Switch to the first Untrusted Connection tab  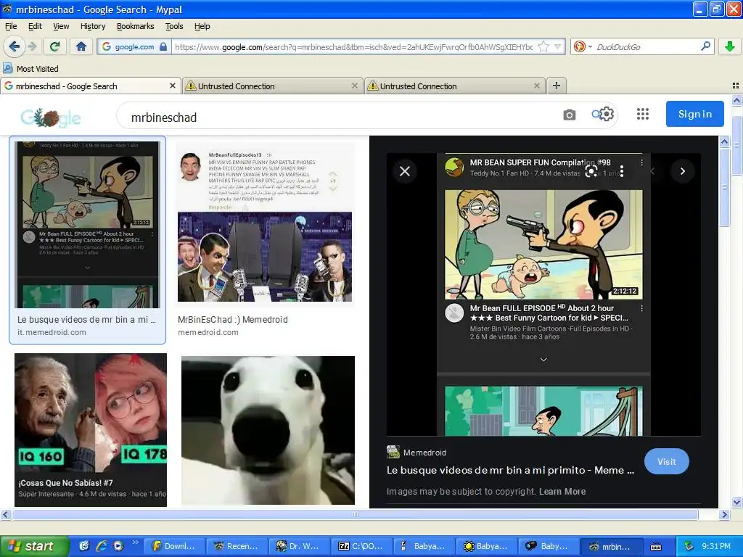click(x=273, y=86)
